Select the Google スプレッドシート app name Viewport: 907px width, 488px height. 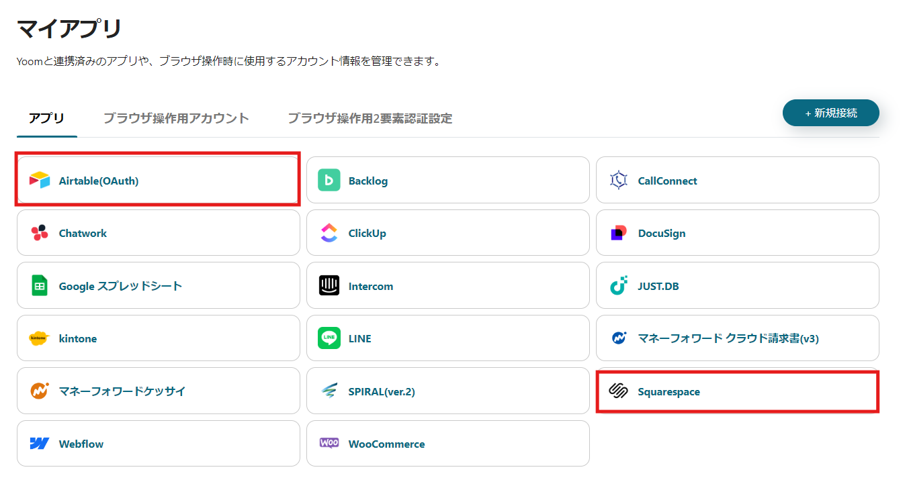121,286
